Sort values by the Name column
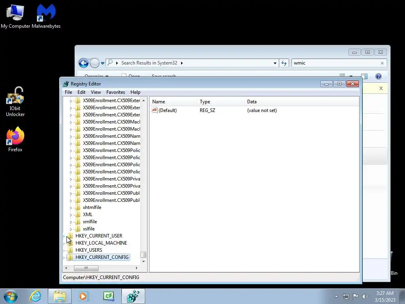This screenshot has height=304, width=405. [173, 102]
